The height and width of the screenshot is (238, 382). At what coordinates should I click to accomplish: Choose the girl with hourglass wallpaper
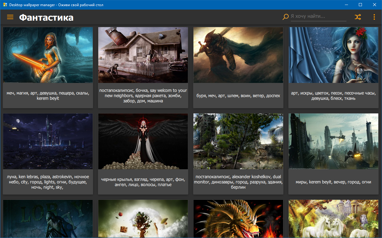(333, 55)
